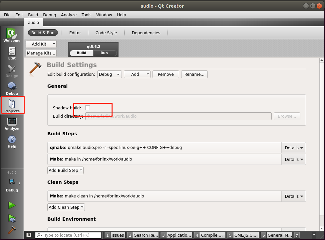Open Help mode from sidebar
The image size is (325, 240).
click(x=12, y=141)
